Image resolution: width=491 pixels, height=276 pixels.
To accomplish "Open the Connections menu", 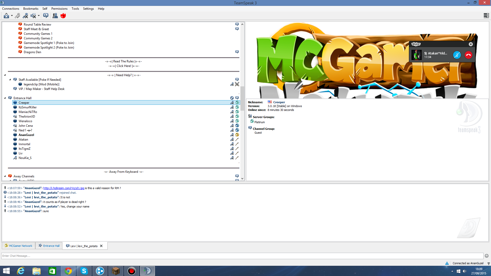I will click(x=10, y=9).
